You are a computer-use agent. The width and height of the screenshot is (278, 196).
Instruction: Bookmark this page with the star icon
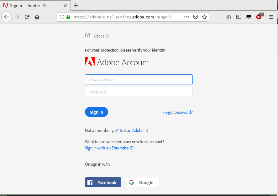(204, 17)
